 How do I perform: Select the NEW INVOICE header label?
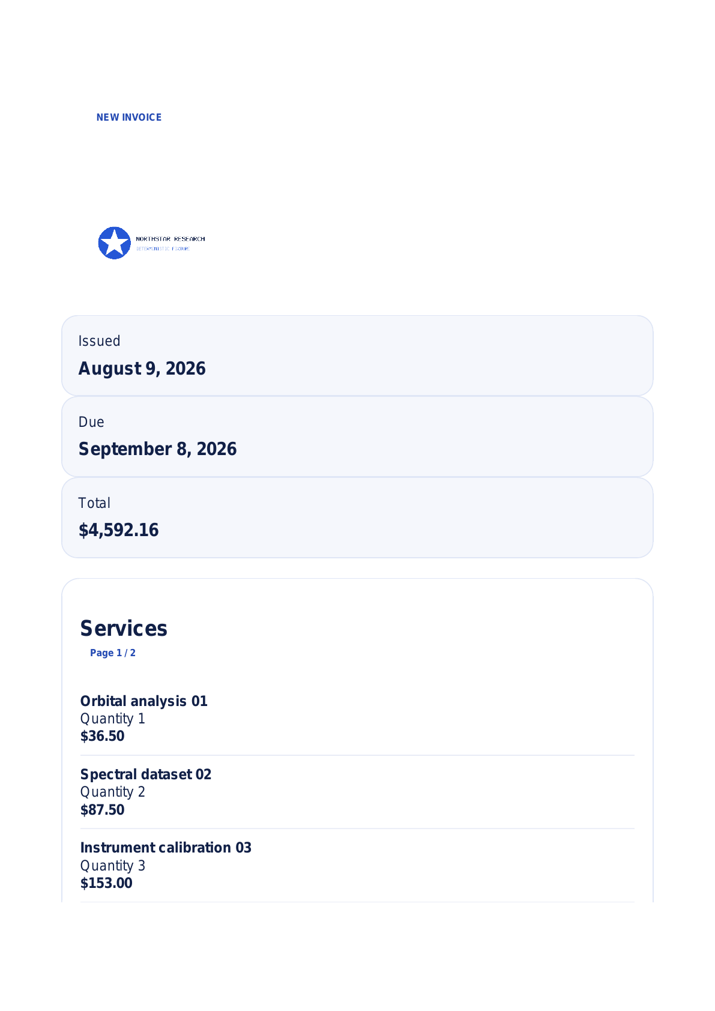[129, 117]
